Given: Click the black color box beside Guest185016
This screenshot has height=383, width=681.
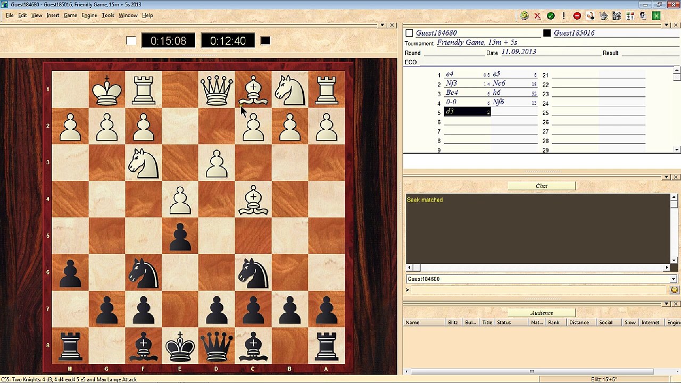Looking at the screenshot, I should [x=547, y=33].
